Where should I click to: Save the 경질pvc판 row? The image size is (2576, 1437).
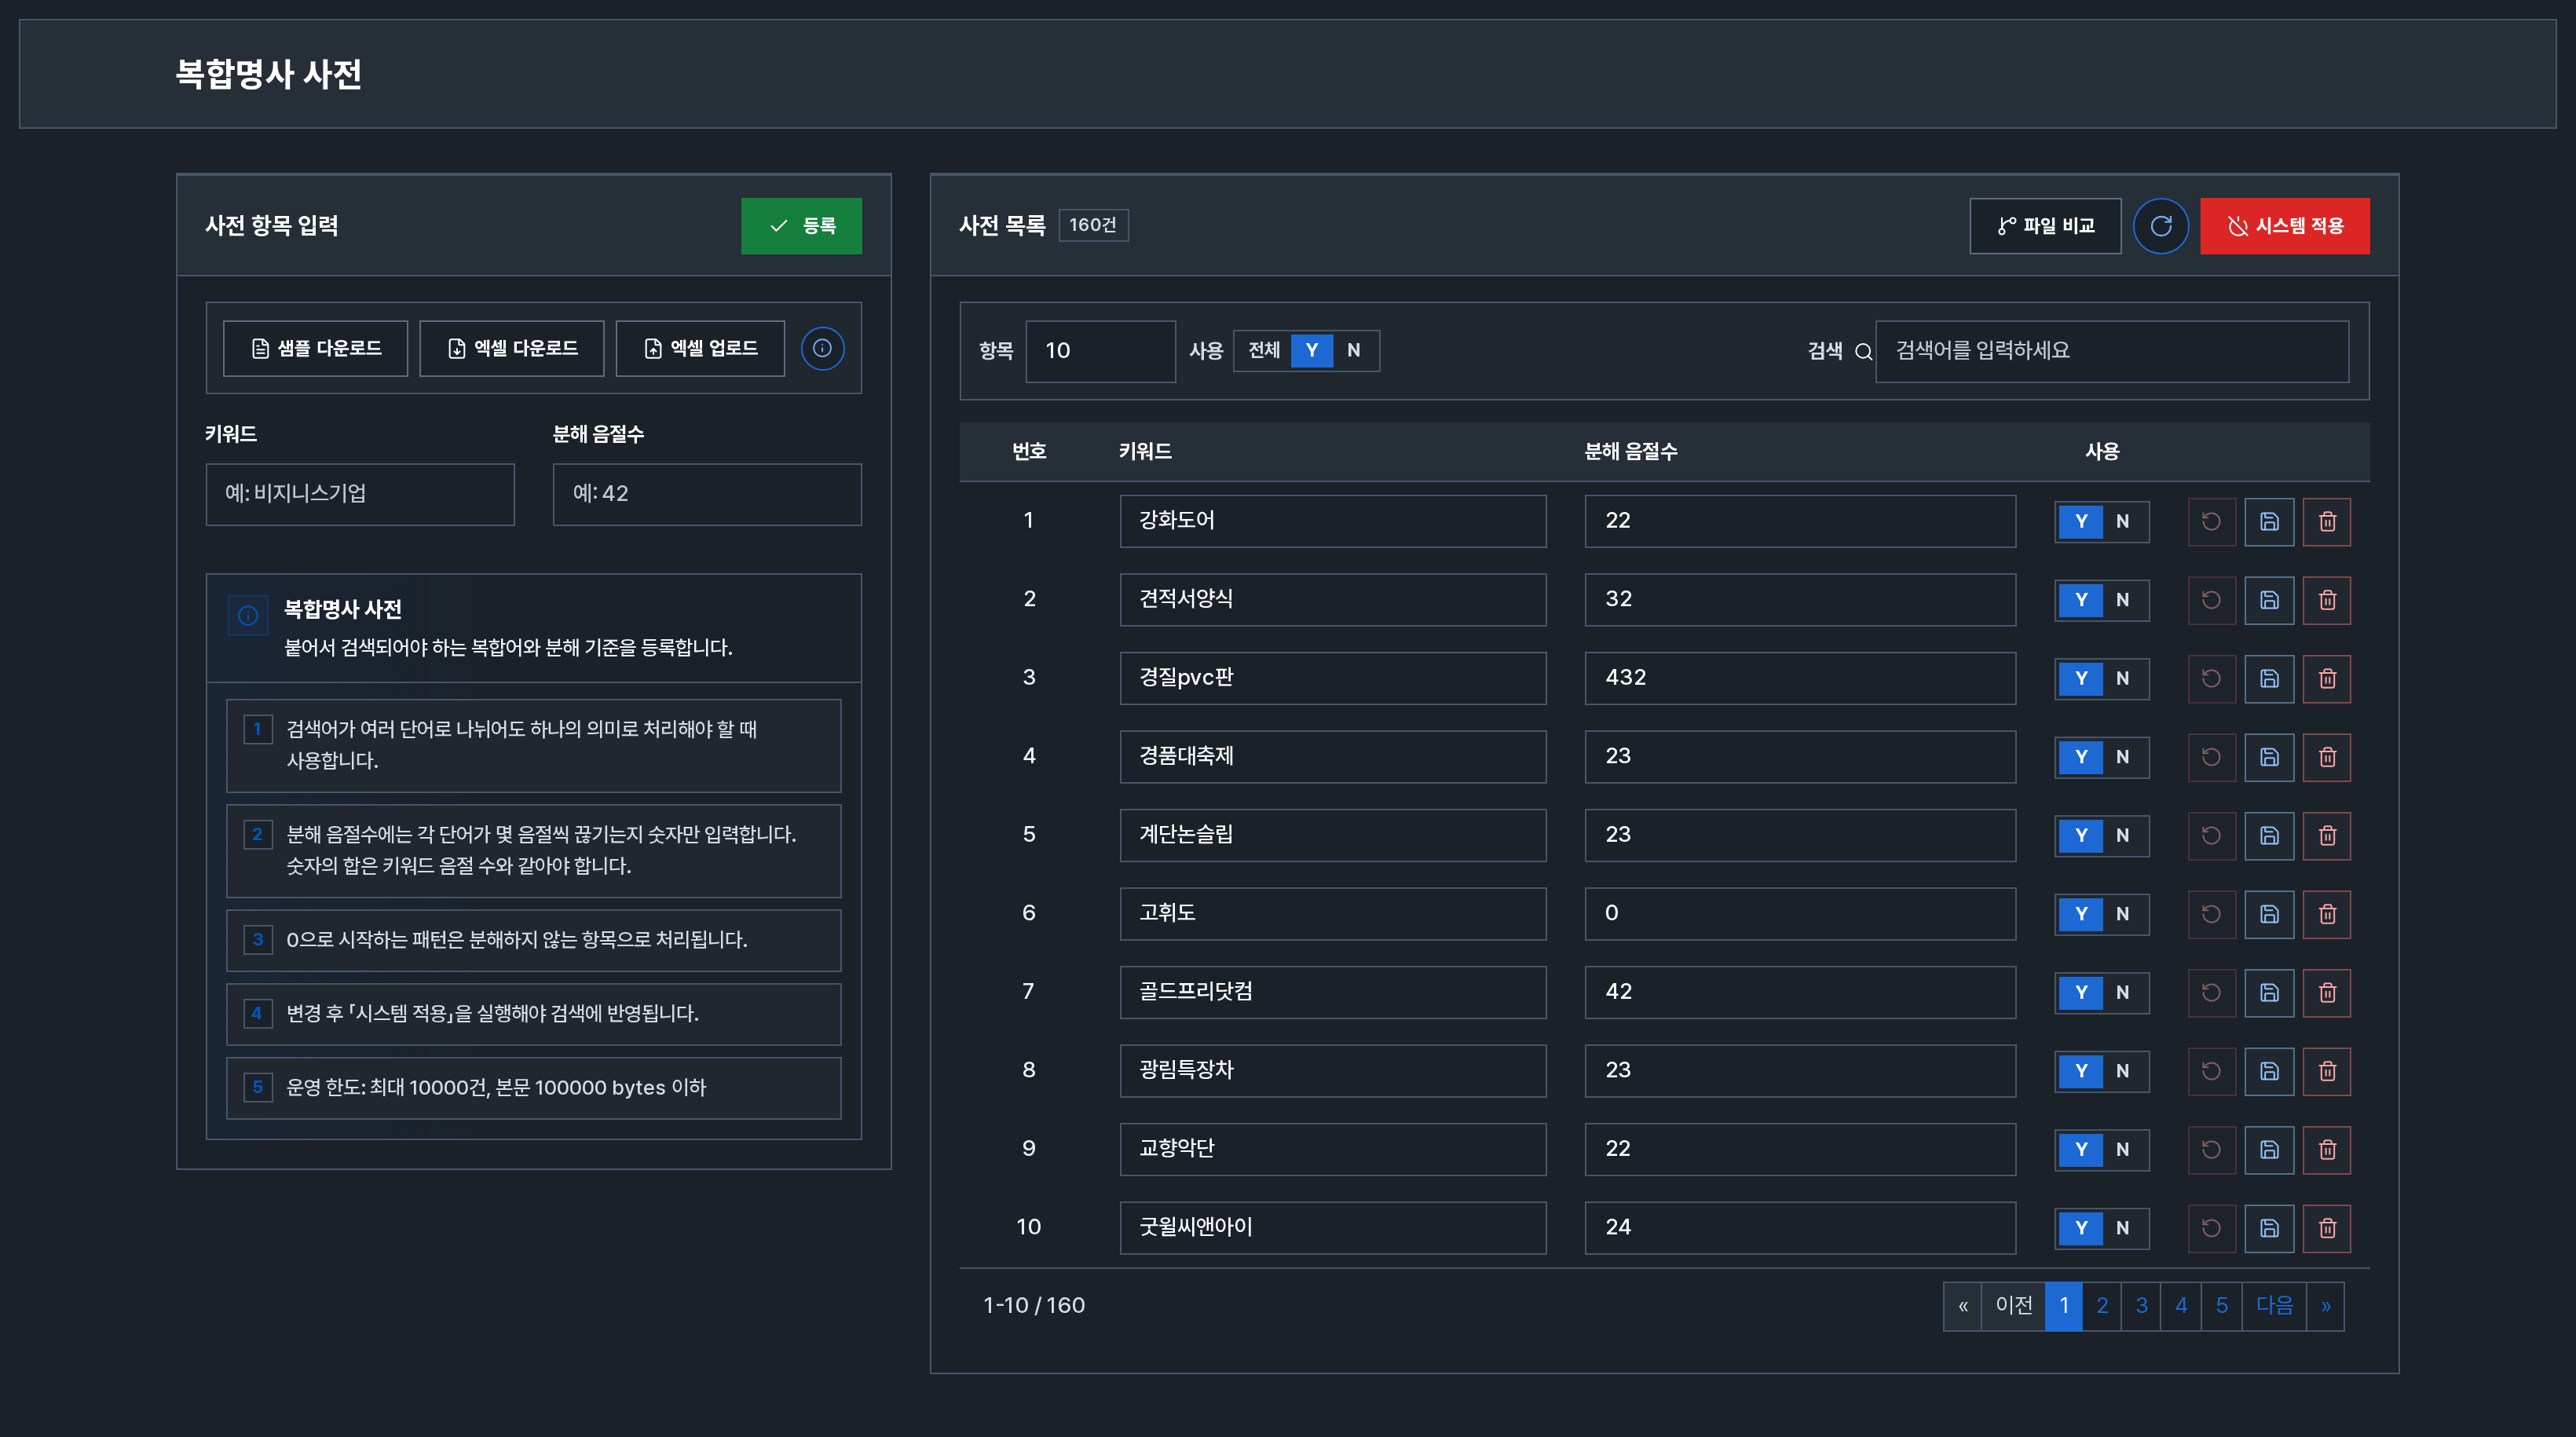pos(2269,679)
